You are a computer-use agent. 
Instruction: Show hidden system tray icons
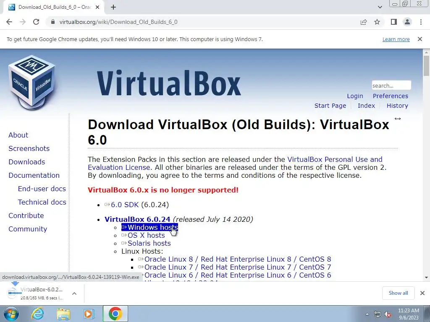point(367,314)
